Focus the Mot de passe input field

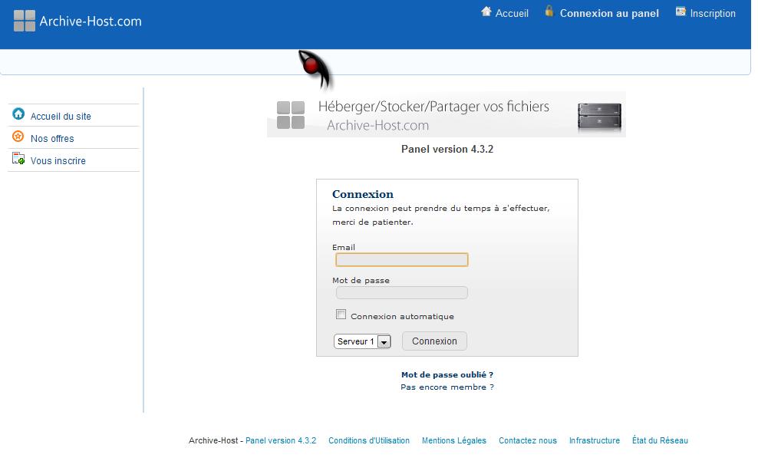coord(402,292)
